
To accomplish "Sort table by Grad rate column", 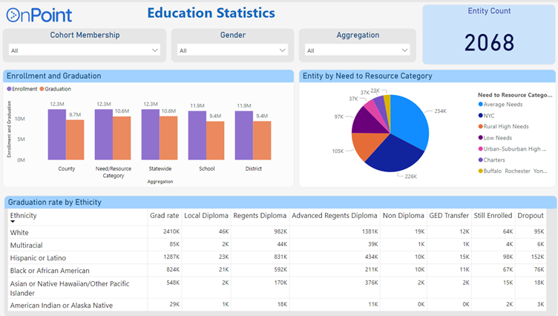I will 164,216.
